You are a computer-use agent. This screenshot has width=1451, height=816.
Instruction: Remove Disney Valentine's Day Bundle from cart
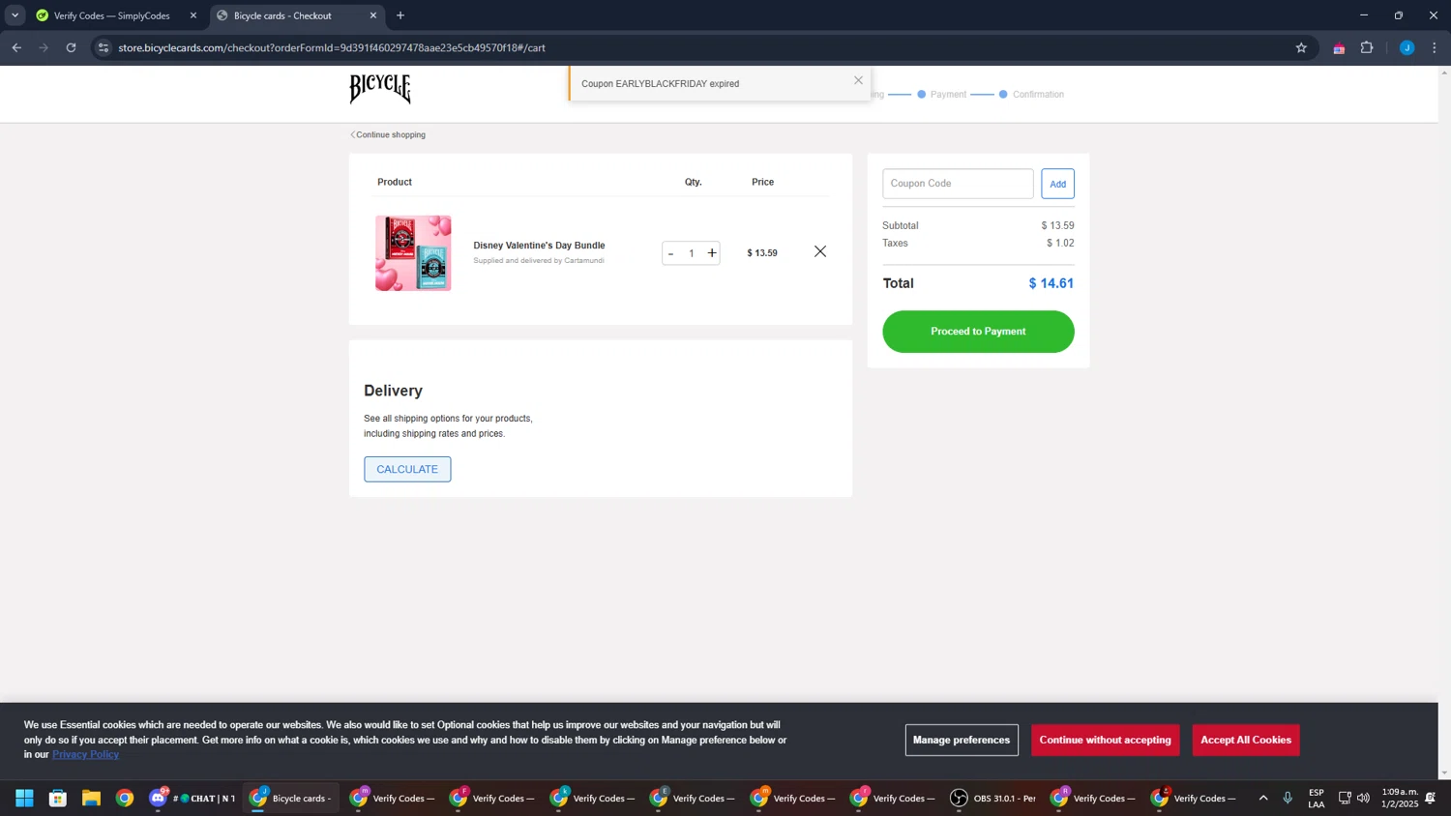(820, 251)
